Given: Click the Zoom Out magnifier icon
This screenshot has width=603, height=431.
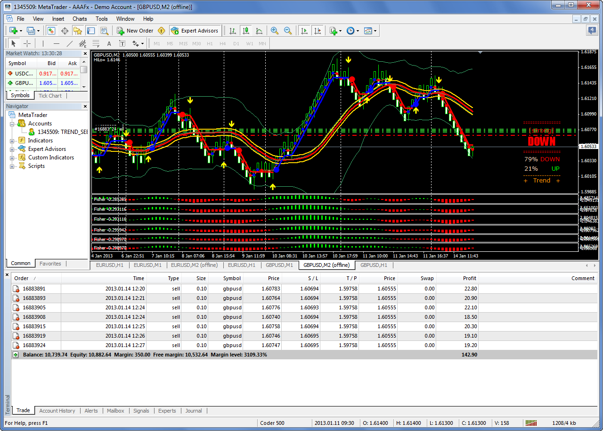Looking at the screenshot, I should point(287,31).
